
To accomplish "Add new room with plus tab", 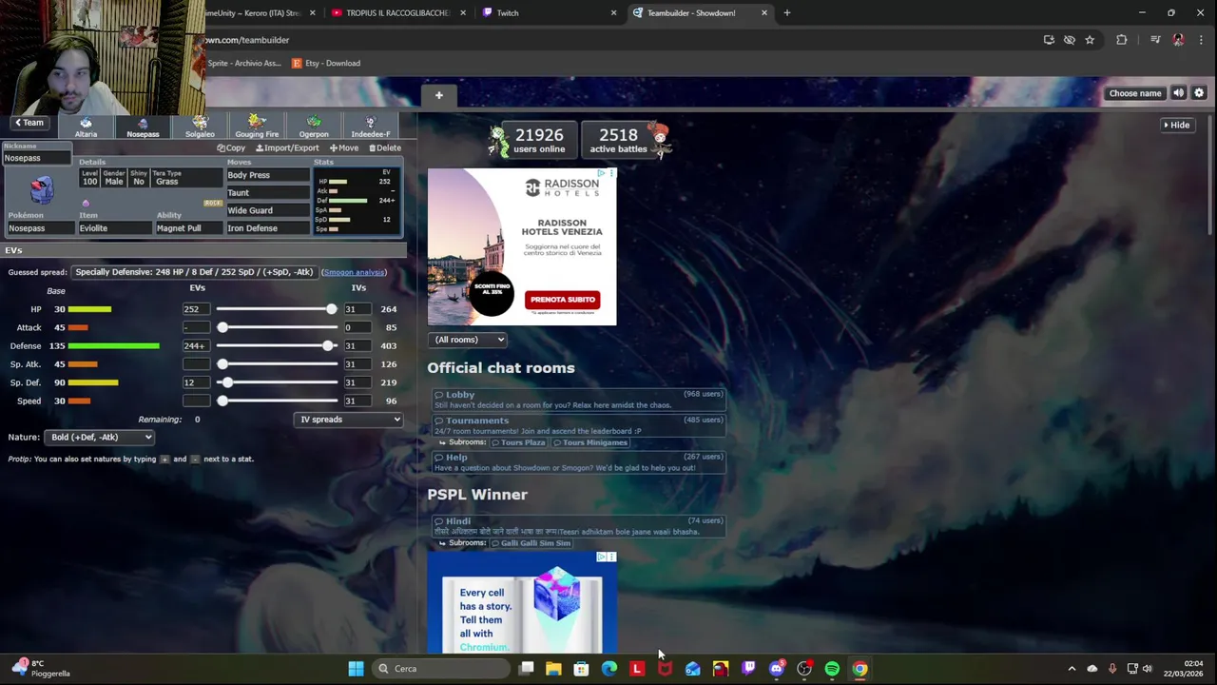I will [x=438, y=95].
